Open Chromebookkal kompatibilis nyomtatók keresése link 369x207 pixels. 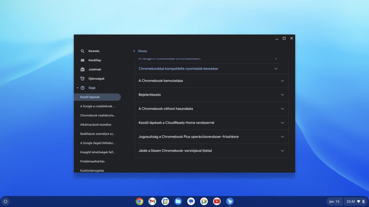point(178,69)
